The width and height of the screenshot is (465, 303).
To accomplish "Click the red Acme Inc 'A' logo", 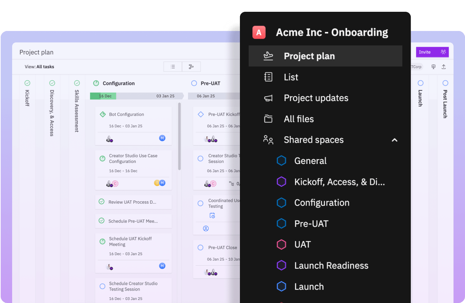I will (259, 32).
